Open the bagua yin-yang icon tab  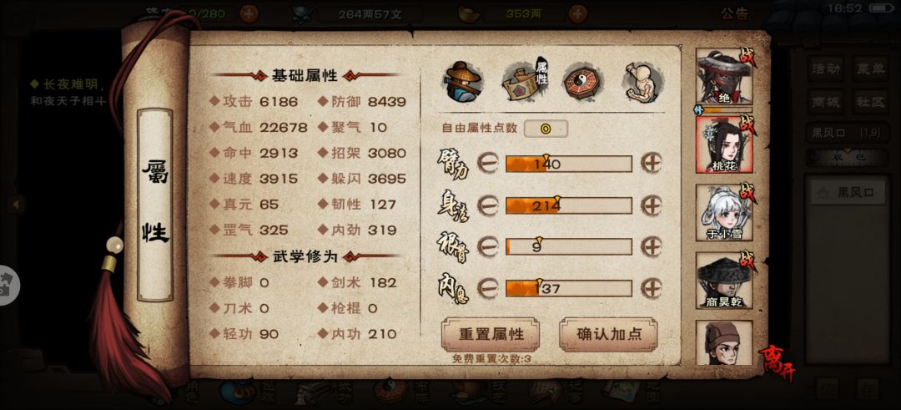(x=582, y=82)
